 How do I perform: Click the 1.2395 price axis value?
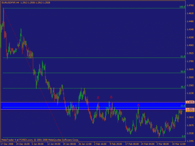tap(190, 141)
